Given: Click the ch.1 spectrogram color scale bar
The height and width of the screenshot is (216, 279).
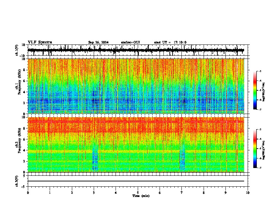Looking at the screenshot, I should click(255, 90).
